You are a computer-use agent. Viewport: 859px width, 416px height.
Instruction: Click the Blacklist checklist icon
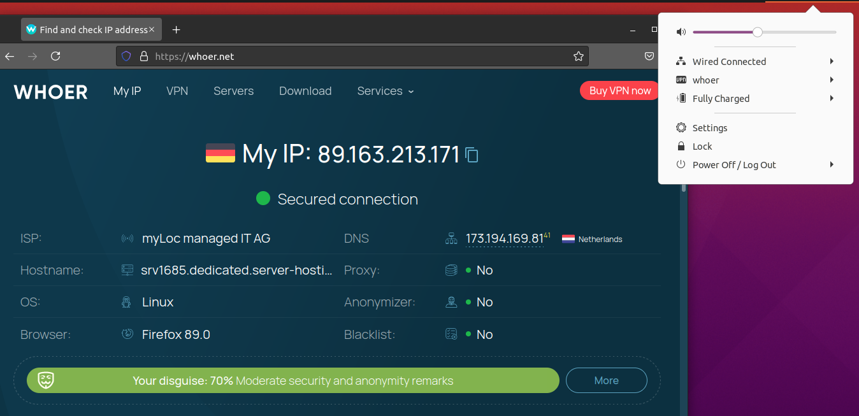click(x=451, y=334)
